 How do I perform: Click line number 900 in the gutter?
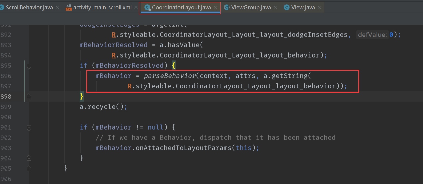[x=6, y=117]
